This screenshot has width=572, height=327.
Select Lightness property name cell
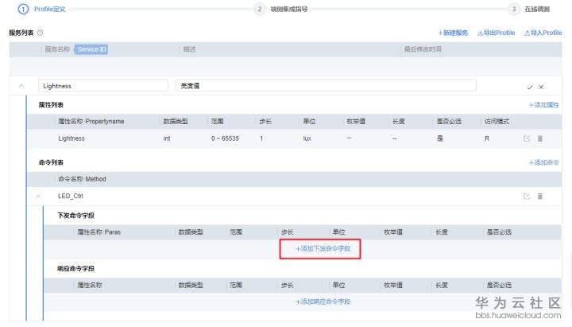(x=71, y=138)
